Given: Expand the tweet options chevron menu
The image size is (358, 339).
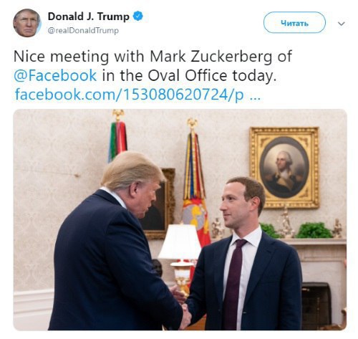Looking at the screenshot, I should tap(342, 24).
